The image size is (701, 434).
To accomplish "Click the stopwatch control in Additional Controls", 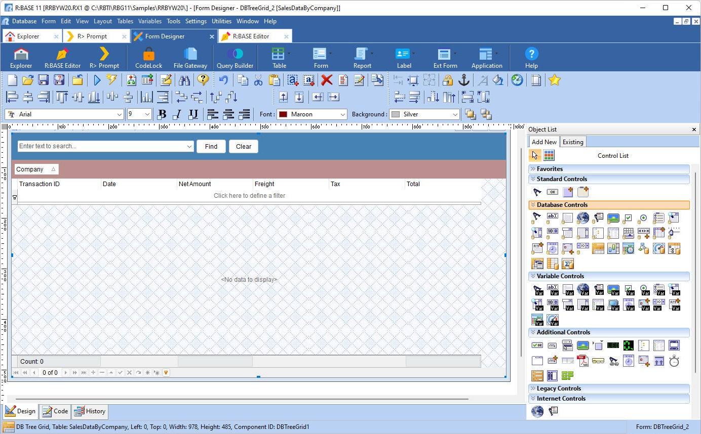I will click(674, 361).
